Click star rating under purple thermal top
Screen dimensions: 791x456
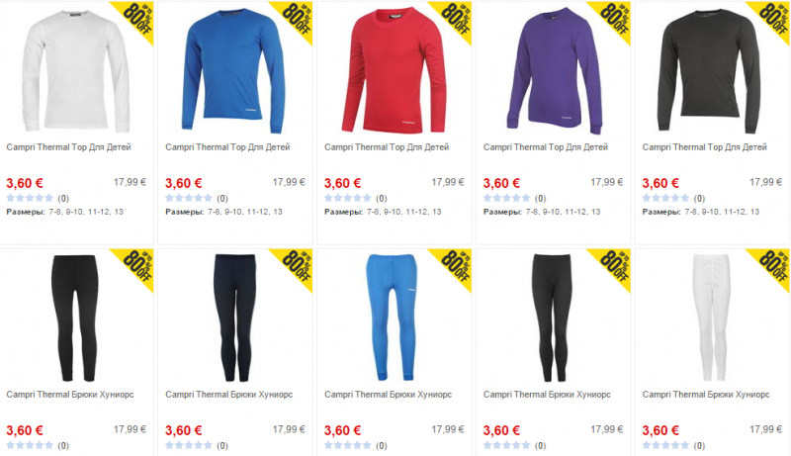(507, 198)
